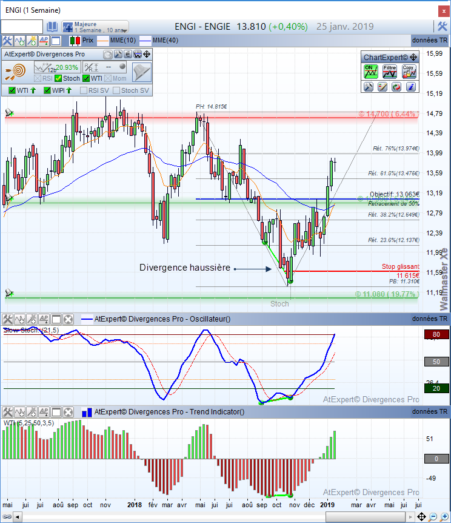Click the MME(10) orange line swatch
451x523 pixels.
click(103, 41)
